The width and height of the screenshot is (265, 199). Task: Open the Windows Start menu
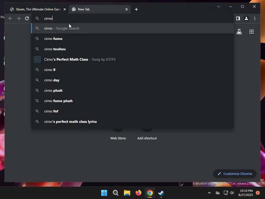click(104, 193)
